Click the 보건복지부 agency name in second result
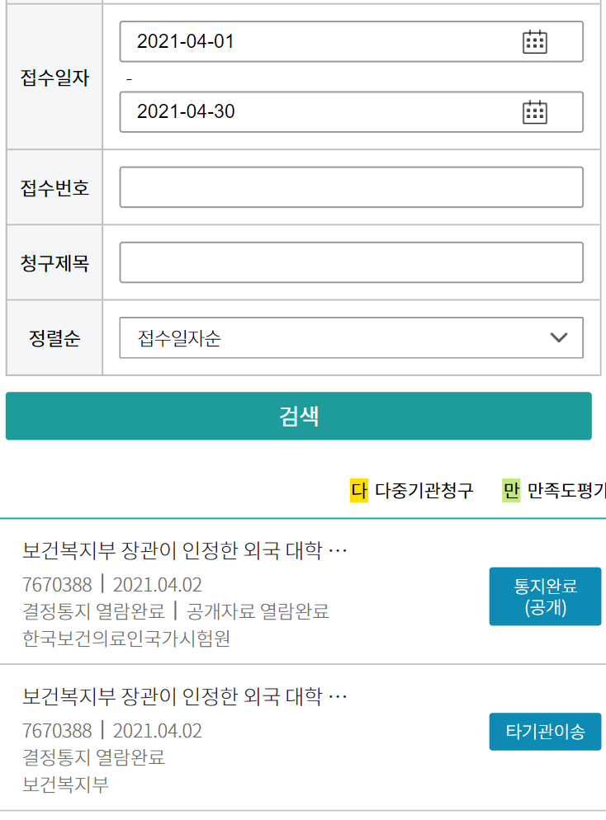The width and height of the screenshot is (606, 820). (65, 784)
